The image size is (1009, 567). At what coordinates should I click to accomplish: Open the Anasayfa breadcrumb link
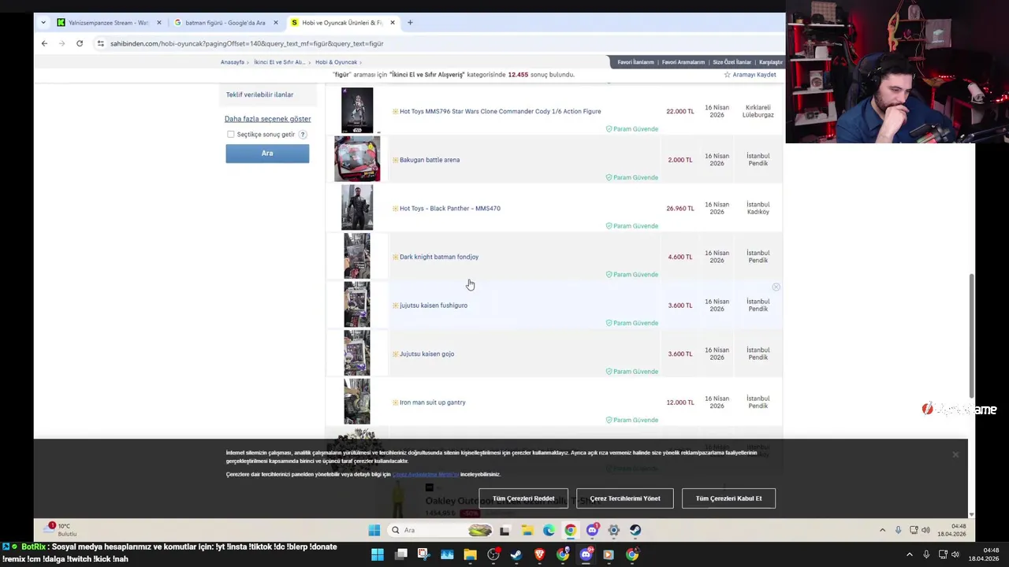232,62
